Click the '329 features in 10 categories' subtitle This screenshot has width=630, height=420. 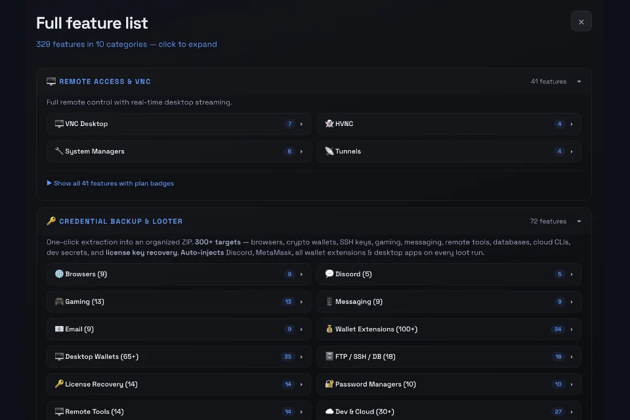click(92, 44)
